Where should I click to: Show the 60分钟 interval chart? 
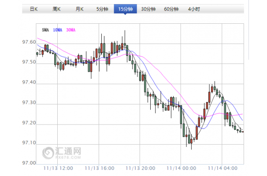point(171,9)
